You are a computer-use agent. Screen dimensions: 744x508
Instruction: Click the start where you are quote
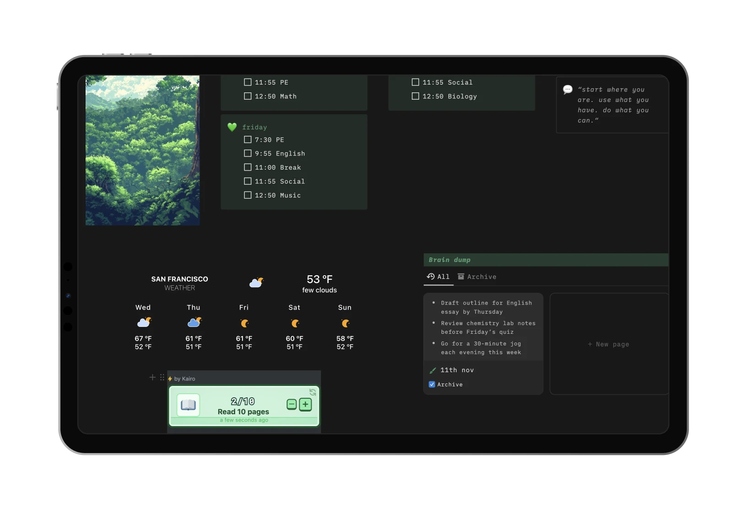(613, 105)
